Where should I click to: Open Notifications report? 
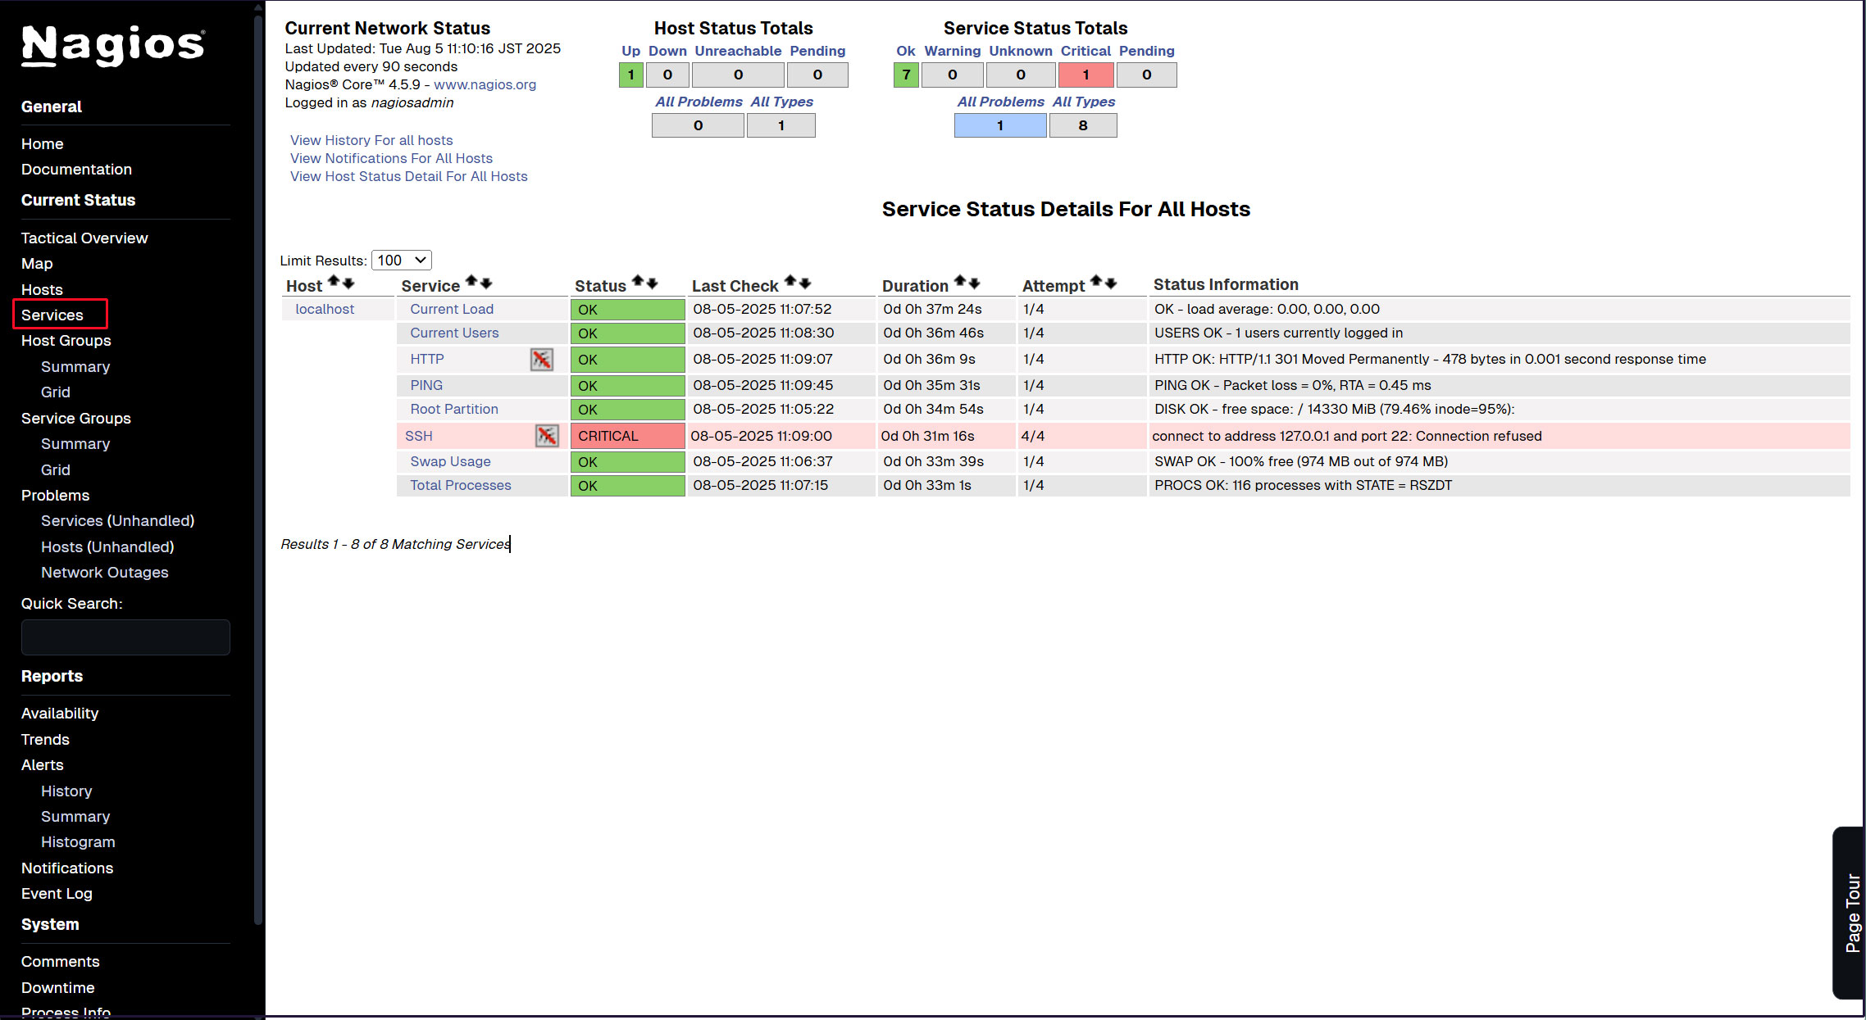pos(67,868)
